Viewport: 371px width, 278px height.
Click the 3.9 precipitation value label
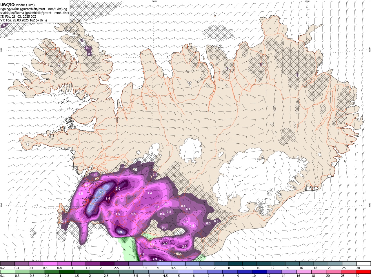120,232
